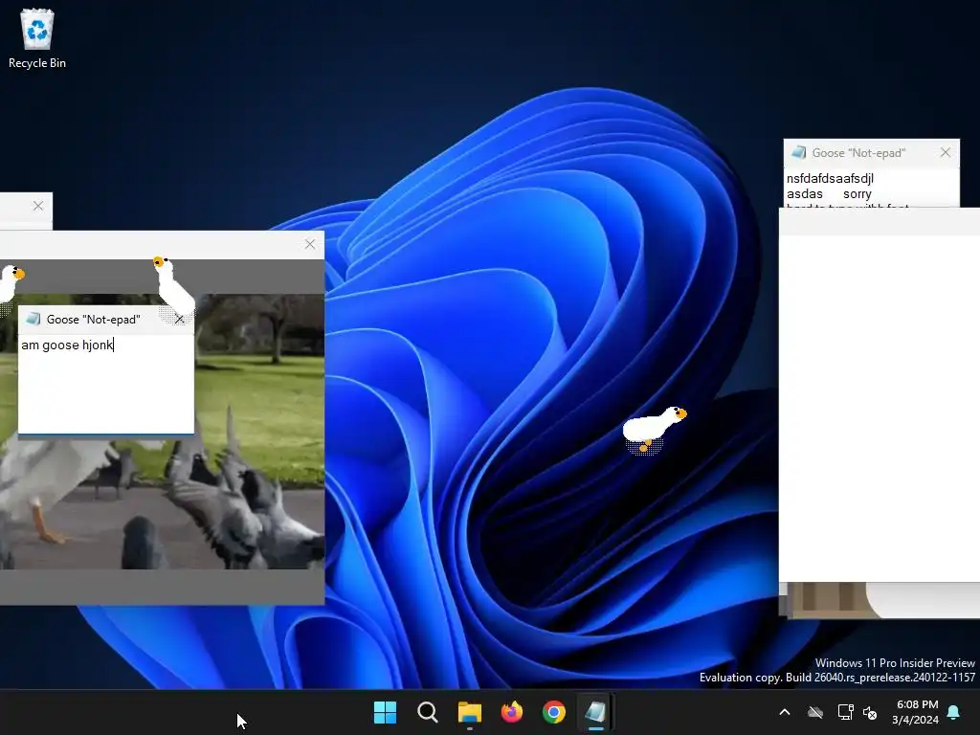
Task: Click the notepad icon in the 'am goose hjonk' title bar
Action: click(33, 320)
